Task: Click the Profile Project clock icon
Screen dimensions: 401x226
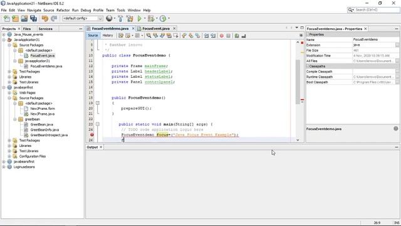Action: [x=163, y=18]
